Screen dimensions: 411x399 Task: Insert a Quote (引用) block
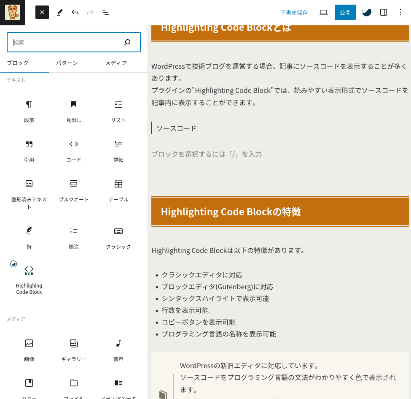coord(29,151)
